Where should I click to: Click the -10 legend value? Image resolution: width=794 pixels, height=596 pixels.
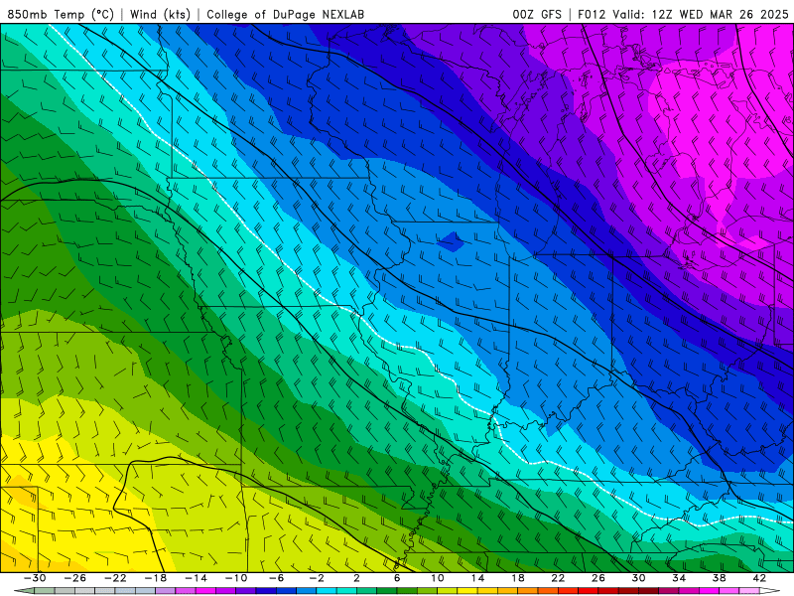(236, 578)
